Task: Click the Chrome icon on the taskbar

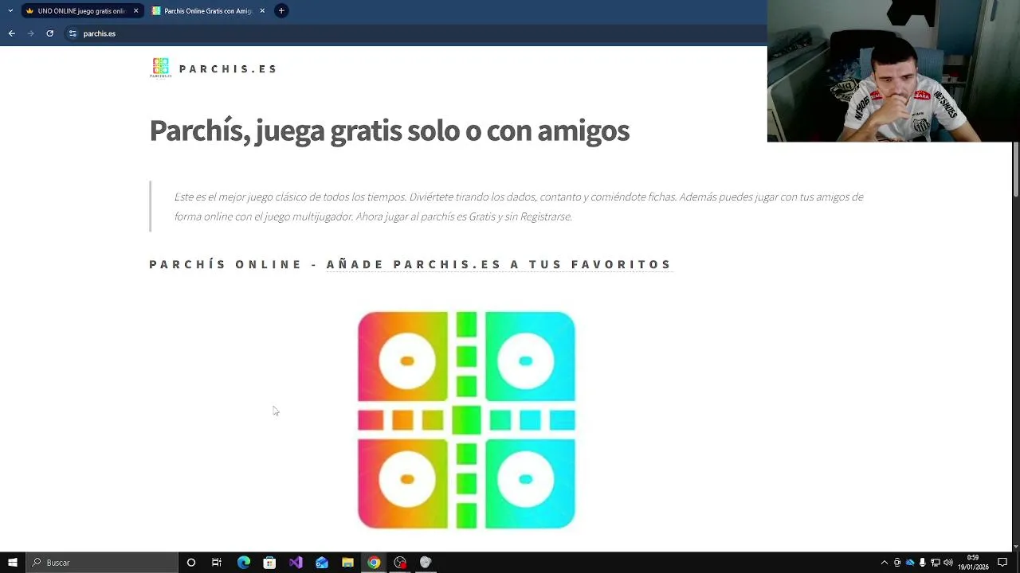Action: (374, 563)
